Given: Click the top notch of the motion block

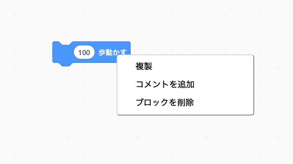Looking at the screenshot, I should coord(65,43).
